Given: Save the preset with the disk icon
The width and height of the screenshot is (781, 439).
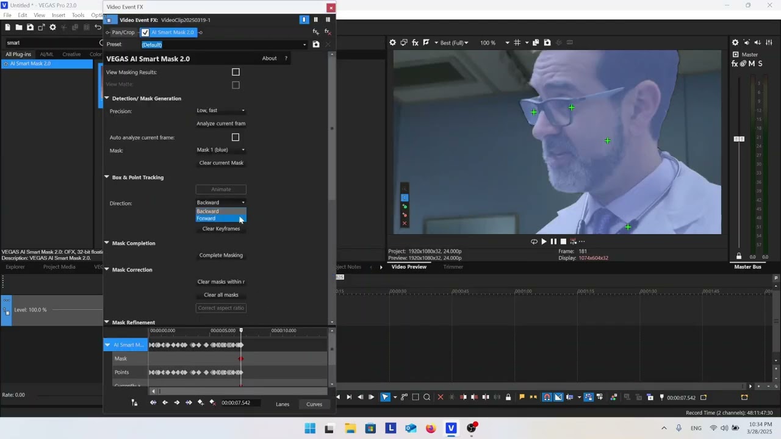Looking at the screenshot, I should tap(316, 45).
